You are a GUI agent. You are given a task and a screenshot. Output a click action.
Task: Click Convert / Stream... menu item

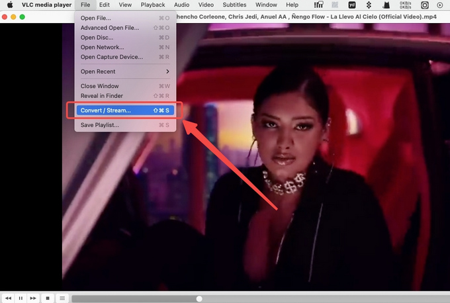click(x=125, y=110)
